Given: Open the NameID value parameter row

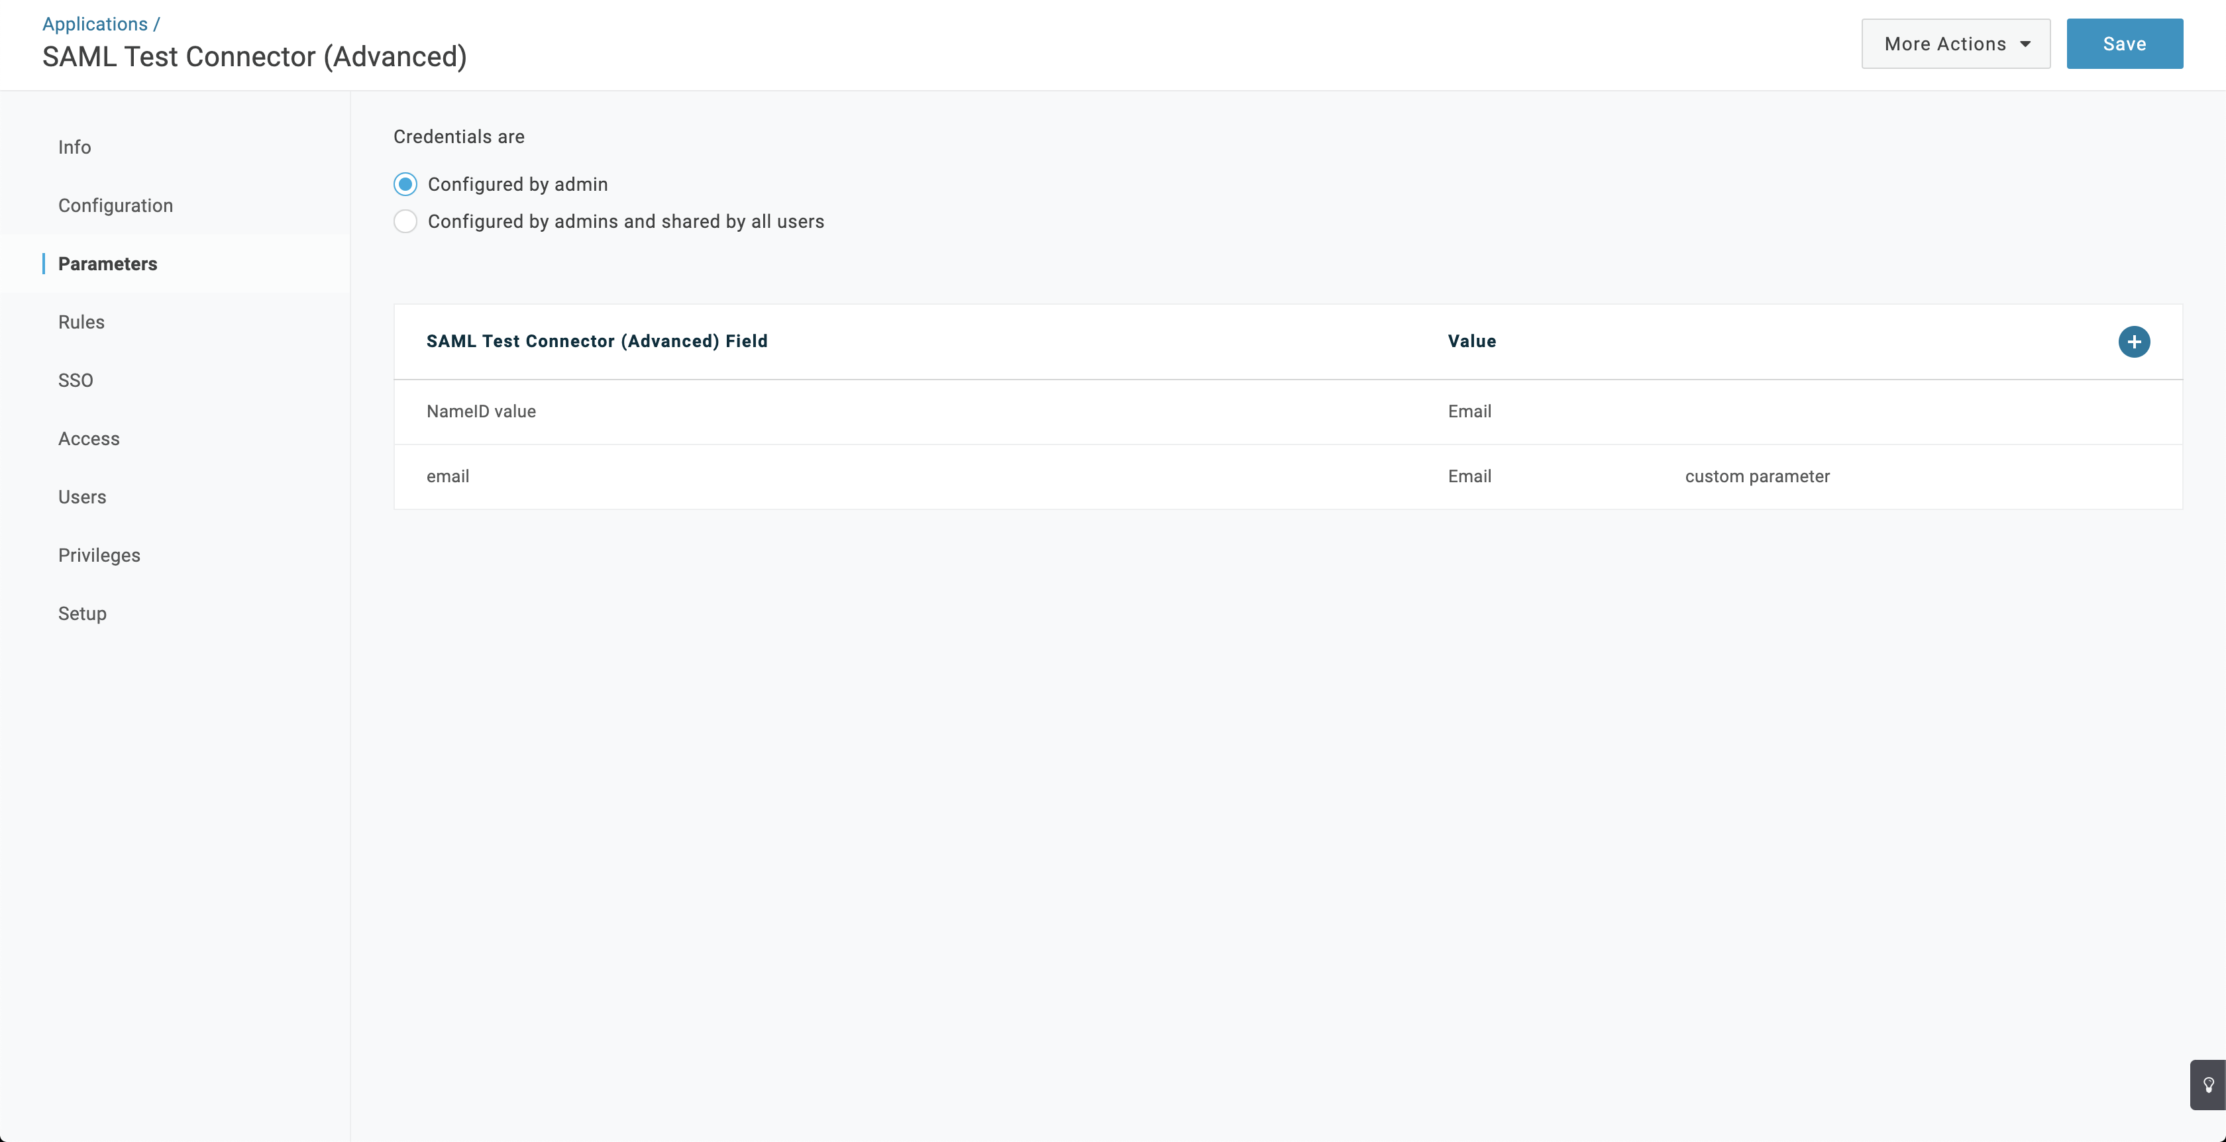Looking at the screenshot, I should (1287, 412).
